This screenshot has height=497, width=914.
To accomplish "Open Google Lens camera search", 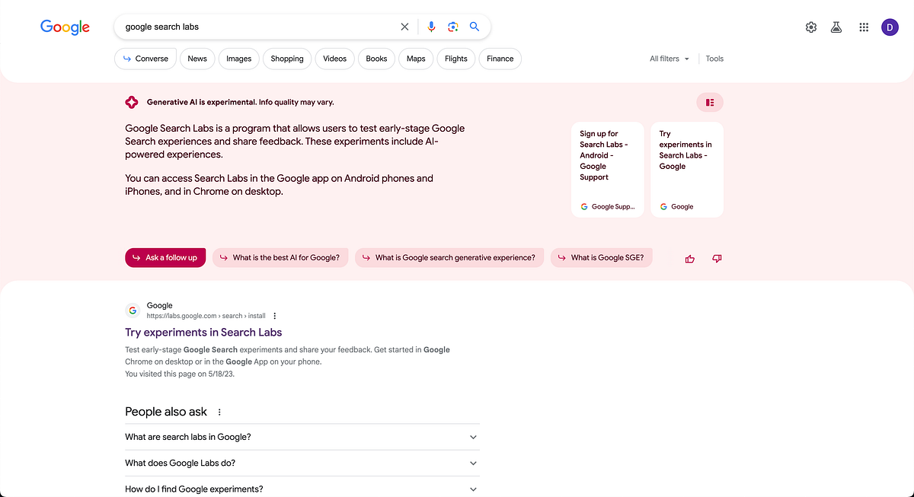I will (453, 26).
